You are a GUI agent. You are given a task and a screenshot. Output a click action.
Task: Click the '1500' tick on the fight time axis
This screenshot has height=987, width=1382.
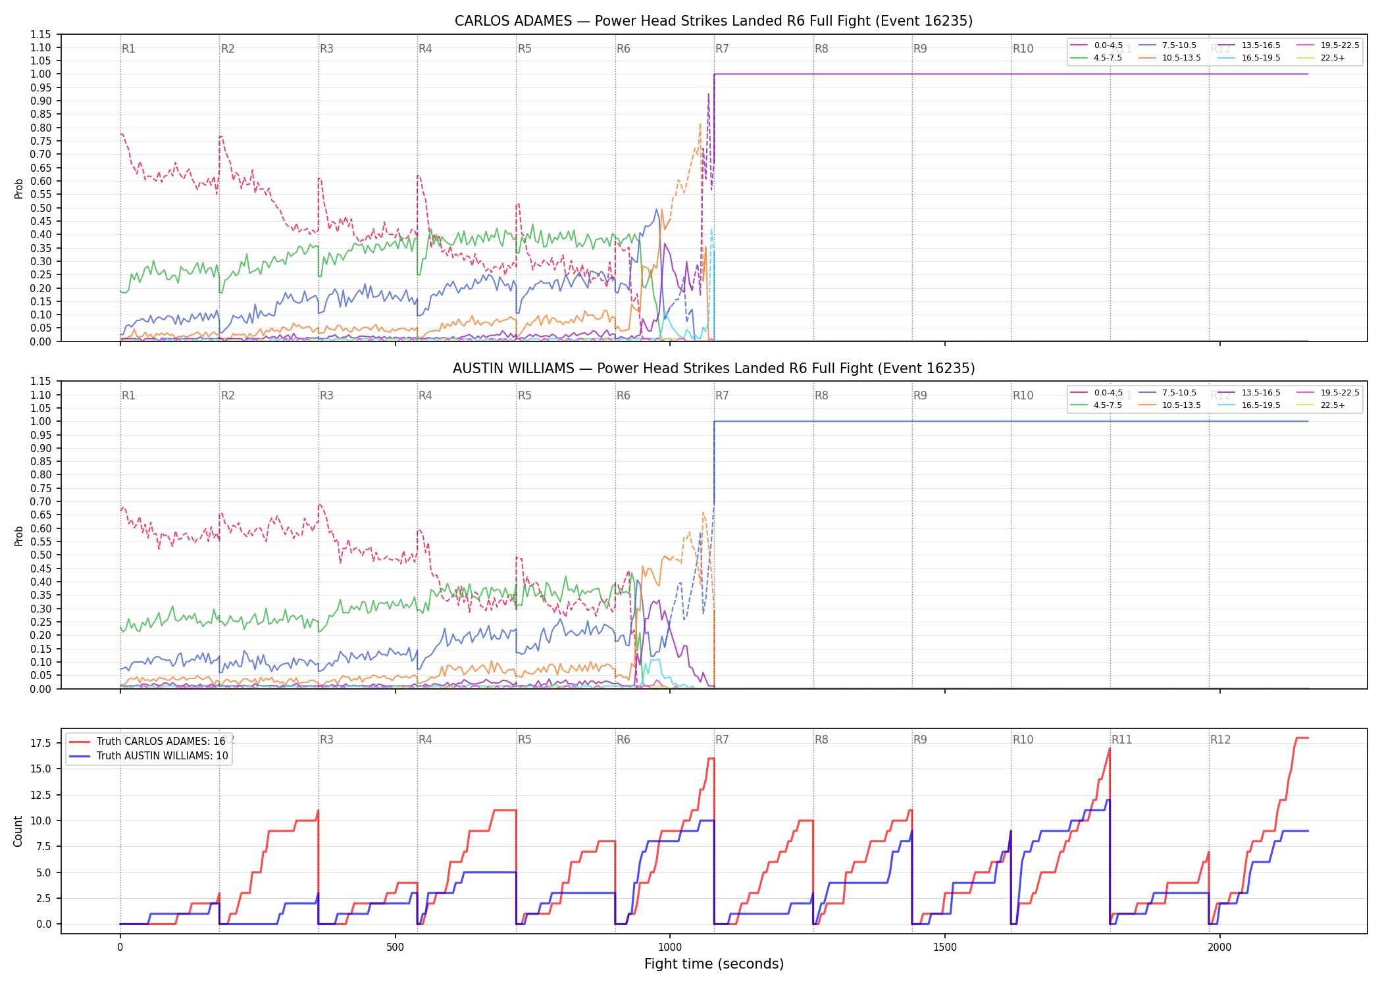[x=945, y=948]
